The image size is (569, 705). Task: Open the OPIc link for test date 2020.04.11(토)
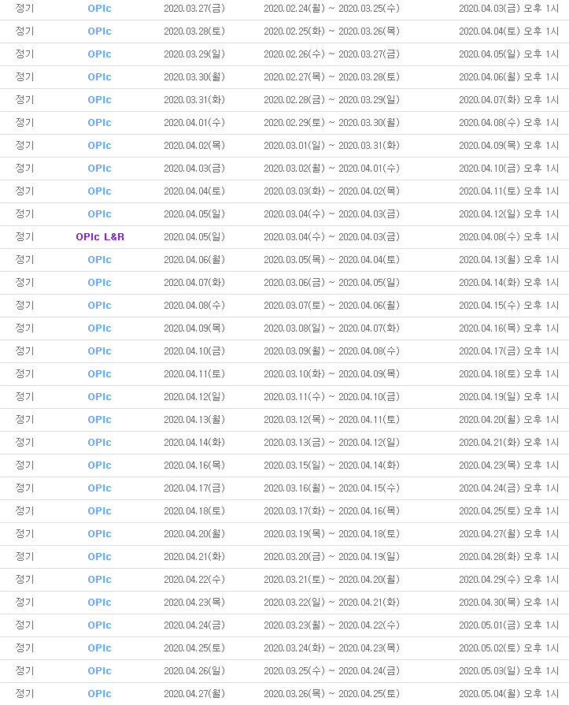(x=99, y=374)
